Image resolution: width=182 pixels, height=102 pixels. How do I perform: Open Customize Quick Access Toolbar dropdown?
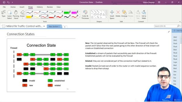(x=12, y=2)
